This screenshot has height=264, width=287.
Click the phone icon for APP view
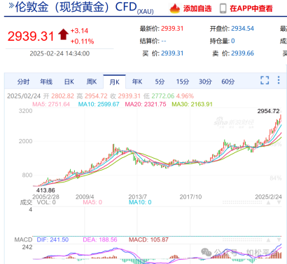point(223,8)
